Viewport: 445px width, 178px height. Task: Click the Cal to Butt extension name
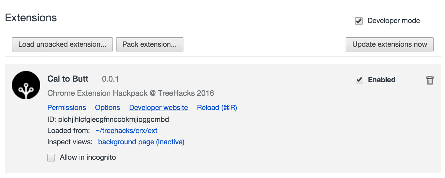[68, 79]
